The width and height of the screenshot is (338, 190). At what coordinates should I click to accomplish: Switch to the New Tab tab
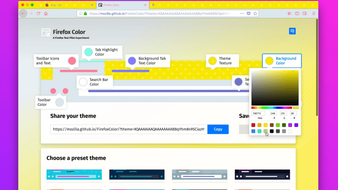[x=69, y=5]
